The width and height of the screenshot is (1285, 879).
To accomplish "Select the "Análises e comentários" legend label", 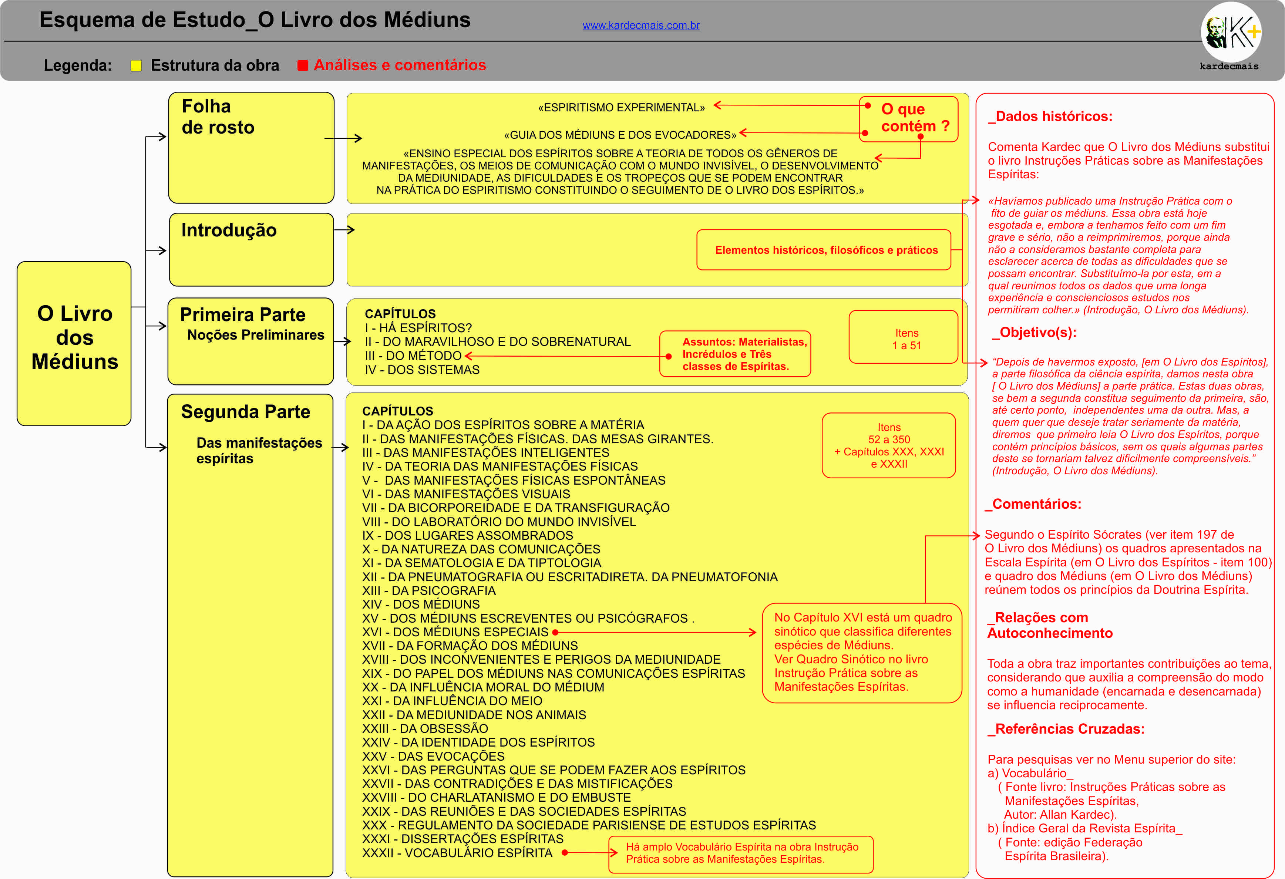I will (x=400, y=65).
